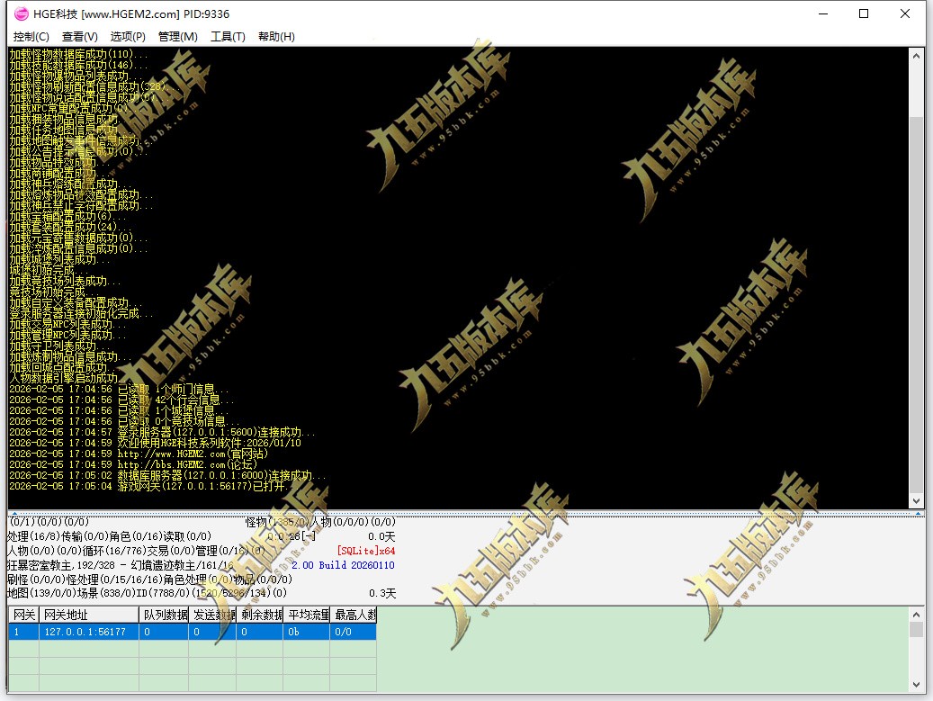
Task: Click the 发送数据 column header
Action: [x=212, y=615]
